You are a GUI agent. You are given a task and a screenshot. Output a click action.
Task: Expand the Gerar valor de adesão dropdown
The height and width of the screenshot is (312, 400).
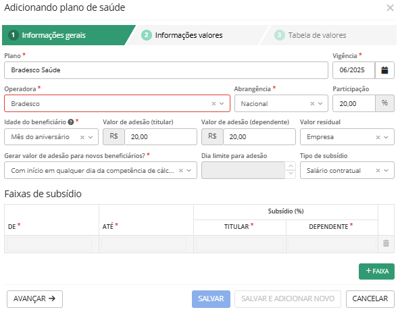(189, 170)
